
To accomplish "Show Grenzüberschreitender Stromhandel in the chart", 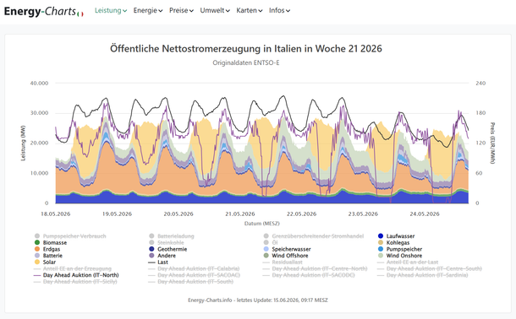I will [314, 236].
